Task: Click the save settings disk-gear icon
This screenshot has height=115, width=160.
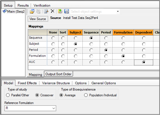Action: pos(66,11)
